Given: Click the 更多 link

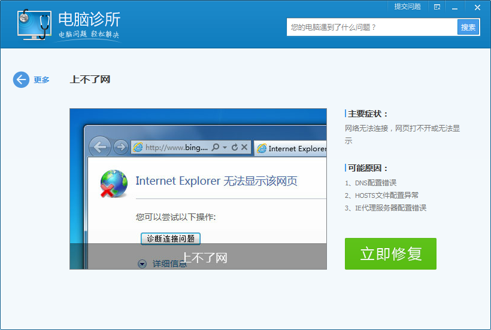Looking at the screenshot, I should (41, 80).
